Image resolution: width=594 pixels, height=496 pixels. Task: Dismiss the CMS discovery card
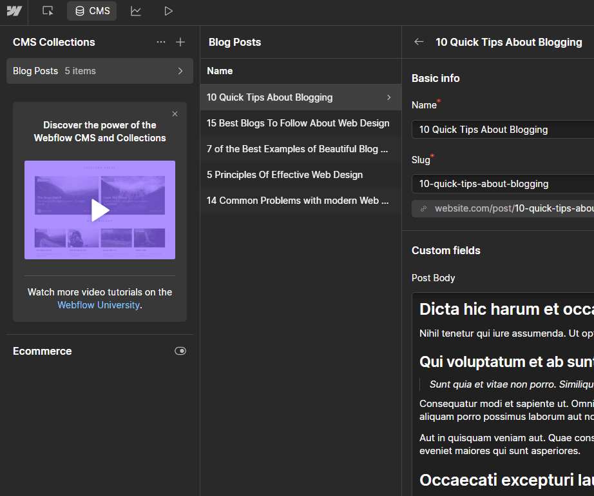pos(175,114)
